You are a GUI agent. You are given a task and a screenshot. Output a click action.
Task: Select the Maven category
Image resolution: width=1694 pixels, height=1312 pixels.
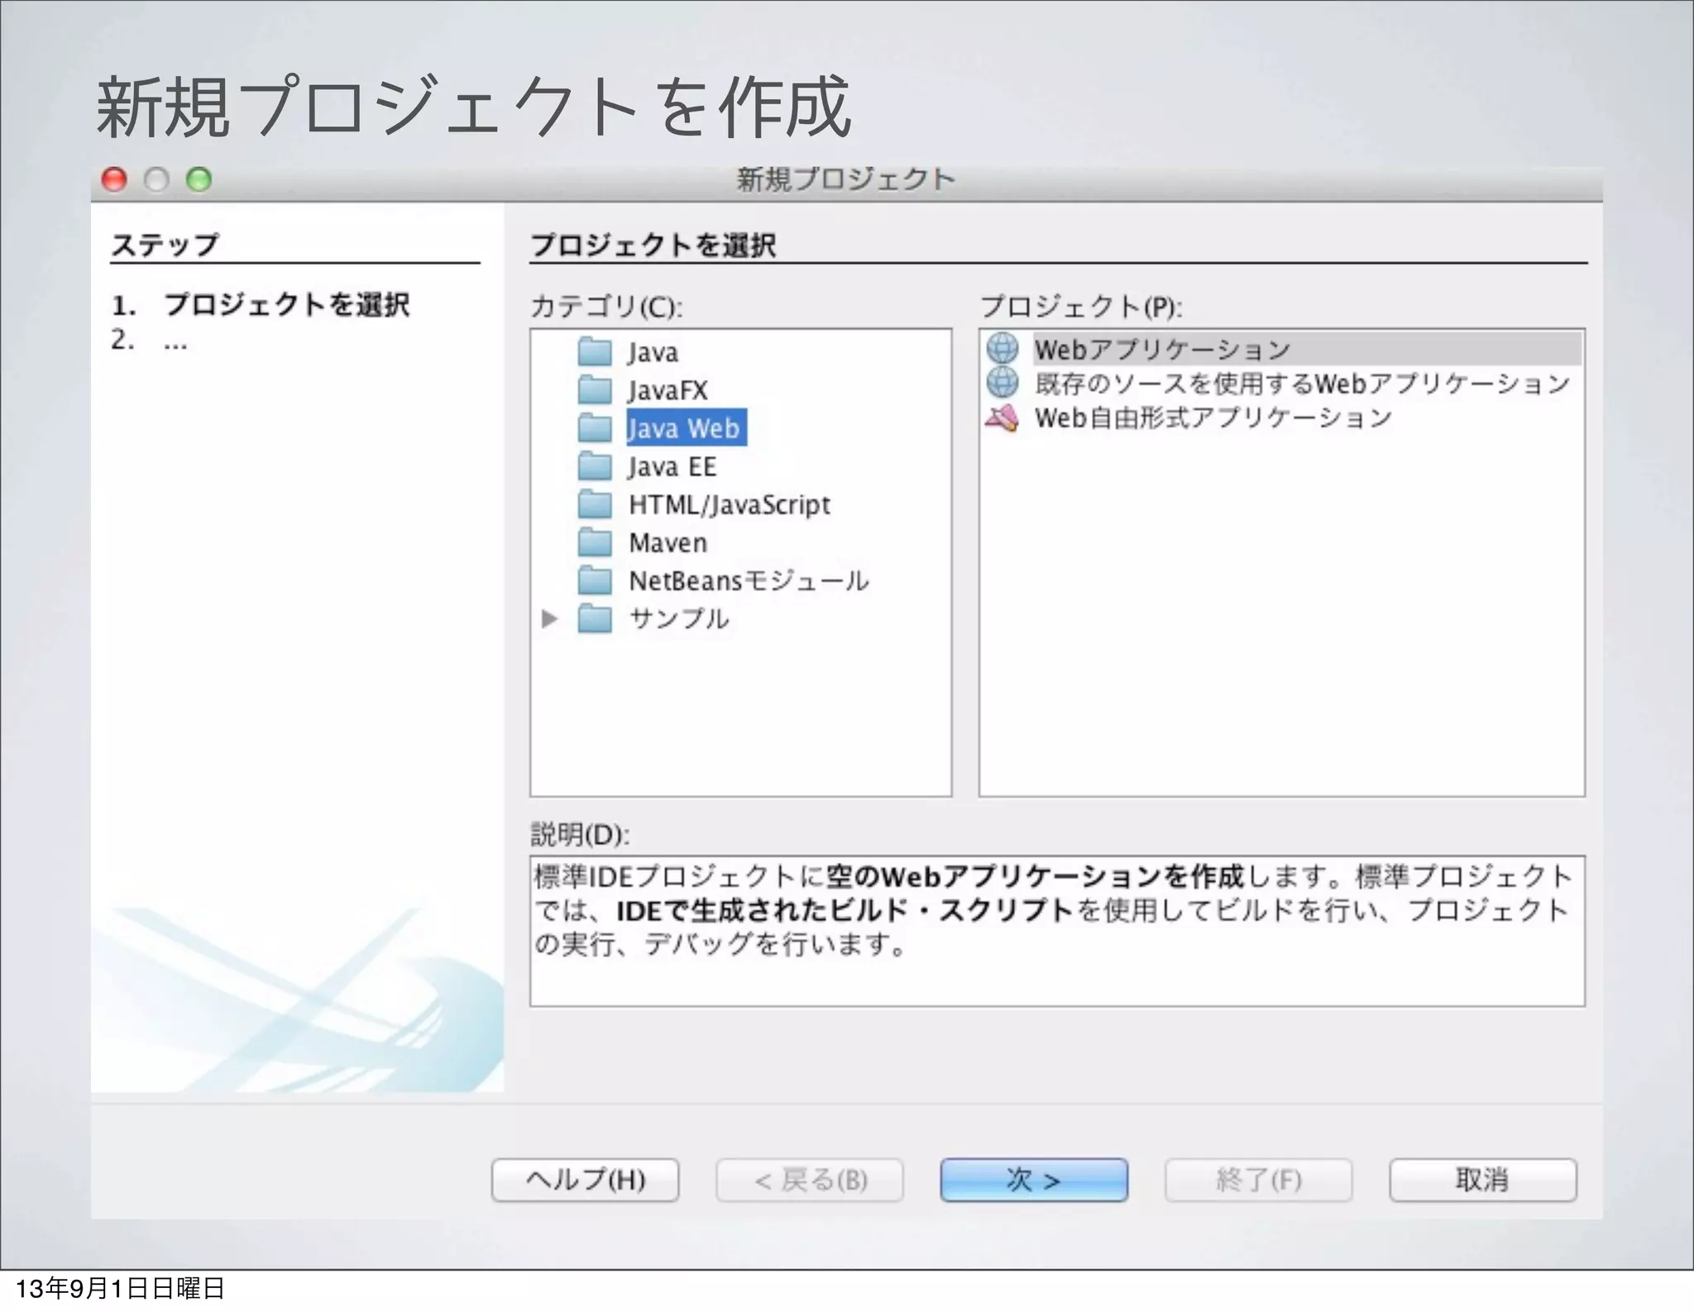pyautogui.click(x=668, y=542)
